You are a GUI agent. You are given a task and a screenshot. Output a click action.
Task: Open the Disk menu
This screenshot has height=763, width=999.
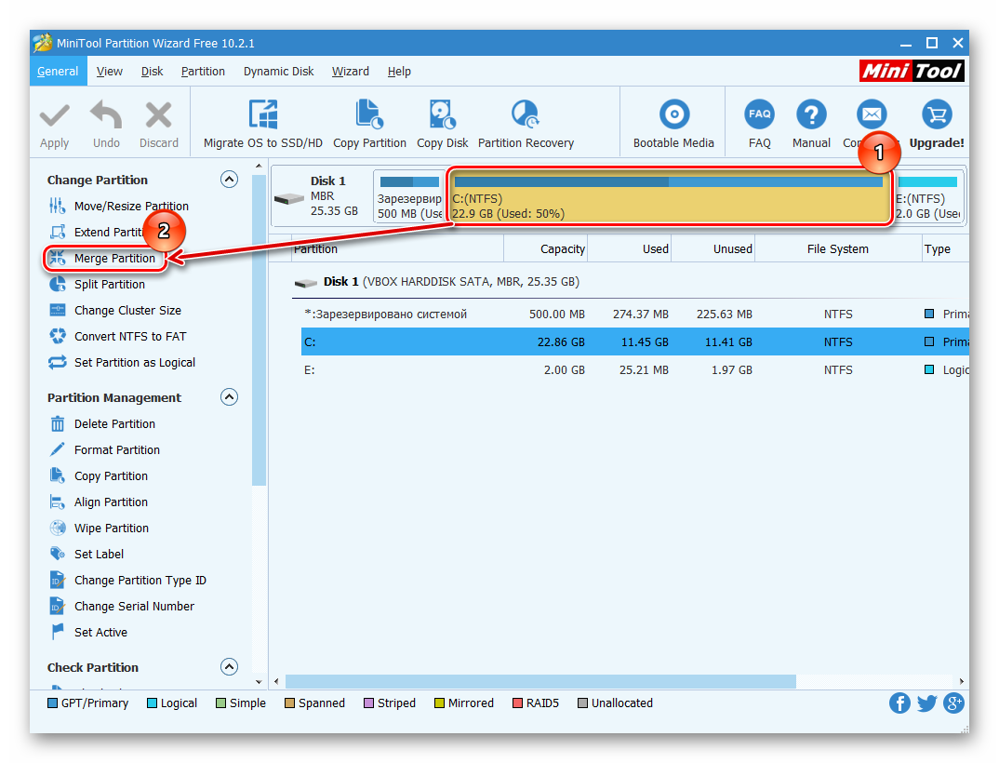[x=153, y=72]
